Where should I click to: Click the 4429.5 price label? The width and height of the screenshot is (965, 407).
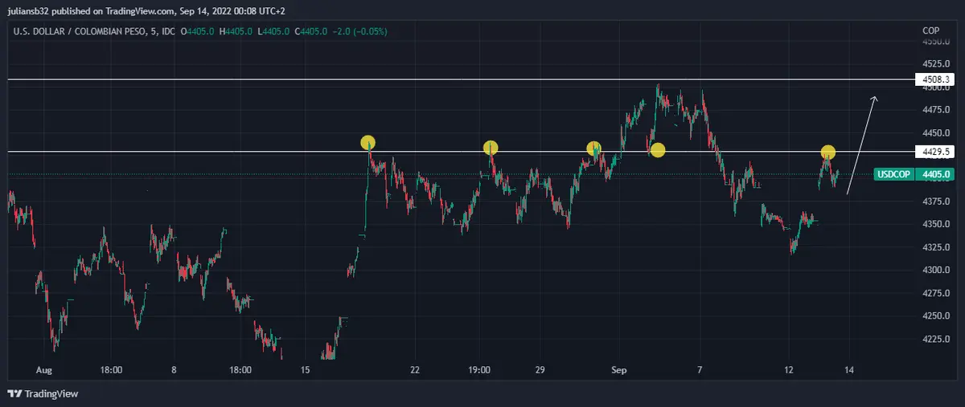pyautogui.click(x=934, y=151)
